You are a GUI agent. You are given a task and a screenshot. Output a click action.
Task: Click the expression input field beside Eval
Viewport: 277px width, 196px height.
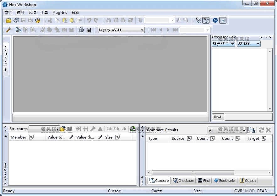click(x=248, y=117)
